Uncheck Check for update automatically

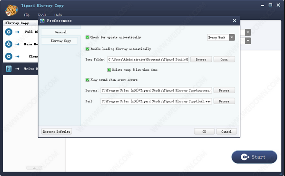88,37
